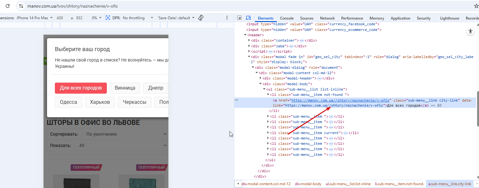
Task: Open the Сортировать По умолчанию dropdown
Action: click(x=108, y=134)
